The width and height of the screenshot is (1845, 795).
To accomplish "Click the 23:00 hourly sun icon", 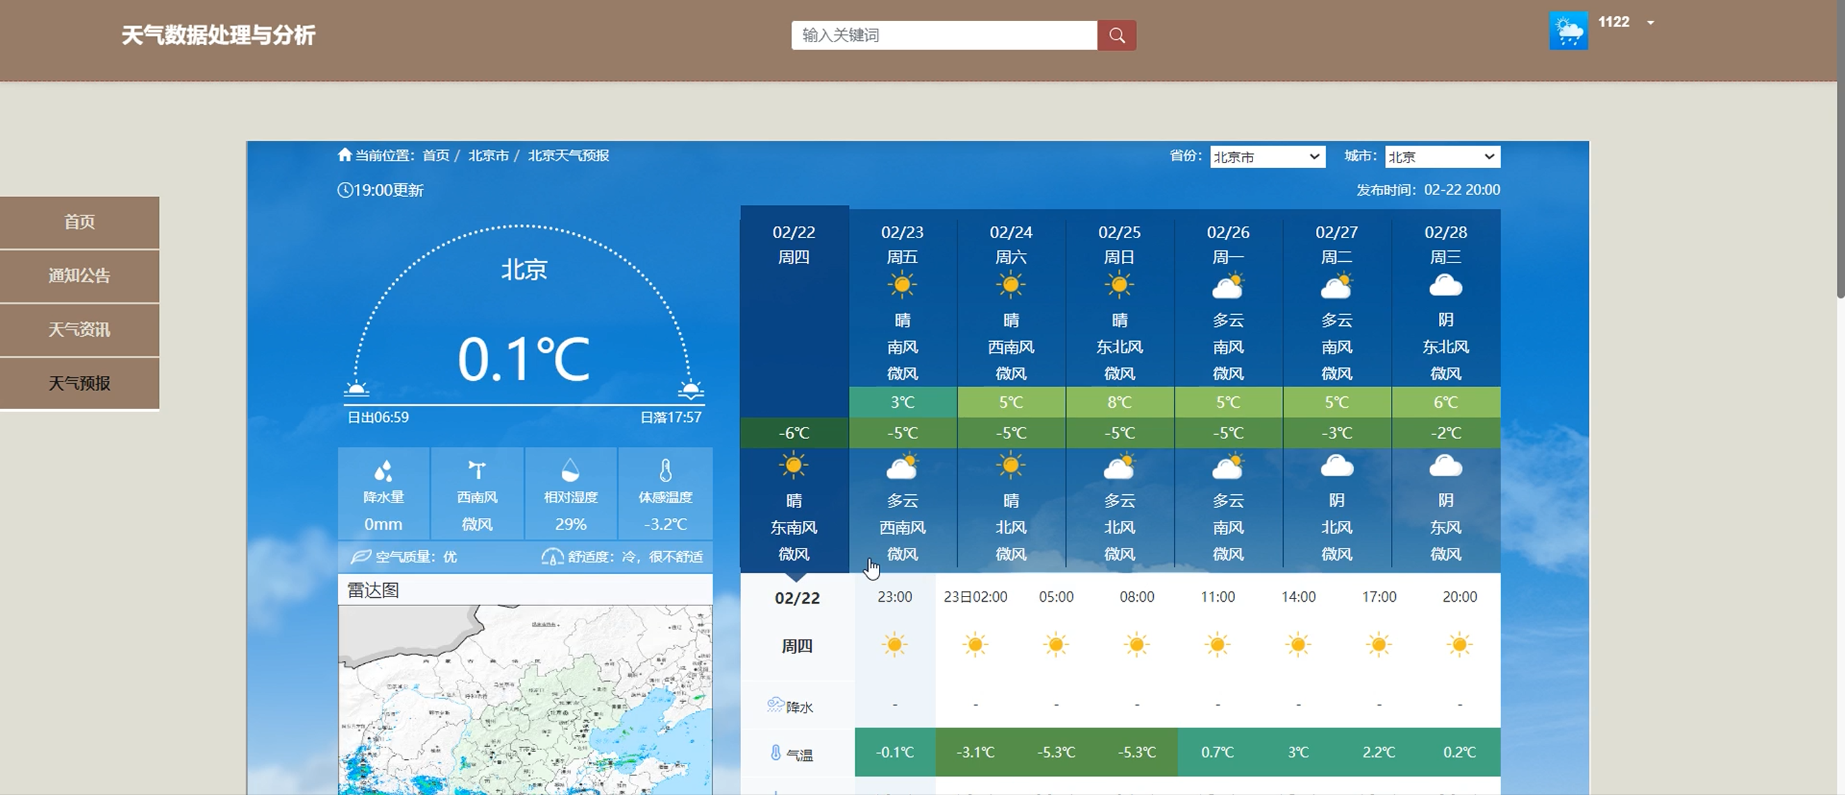I will click(894, 645).
